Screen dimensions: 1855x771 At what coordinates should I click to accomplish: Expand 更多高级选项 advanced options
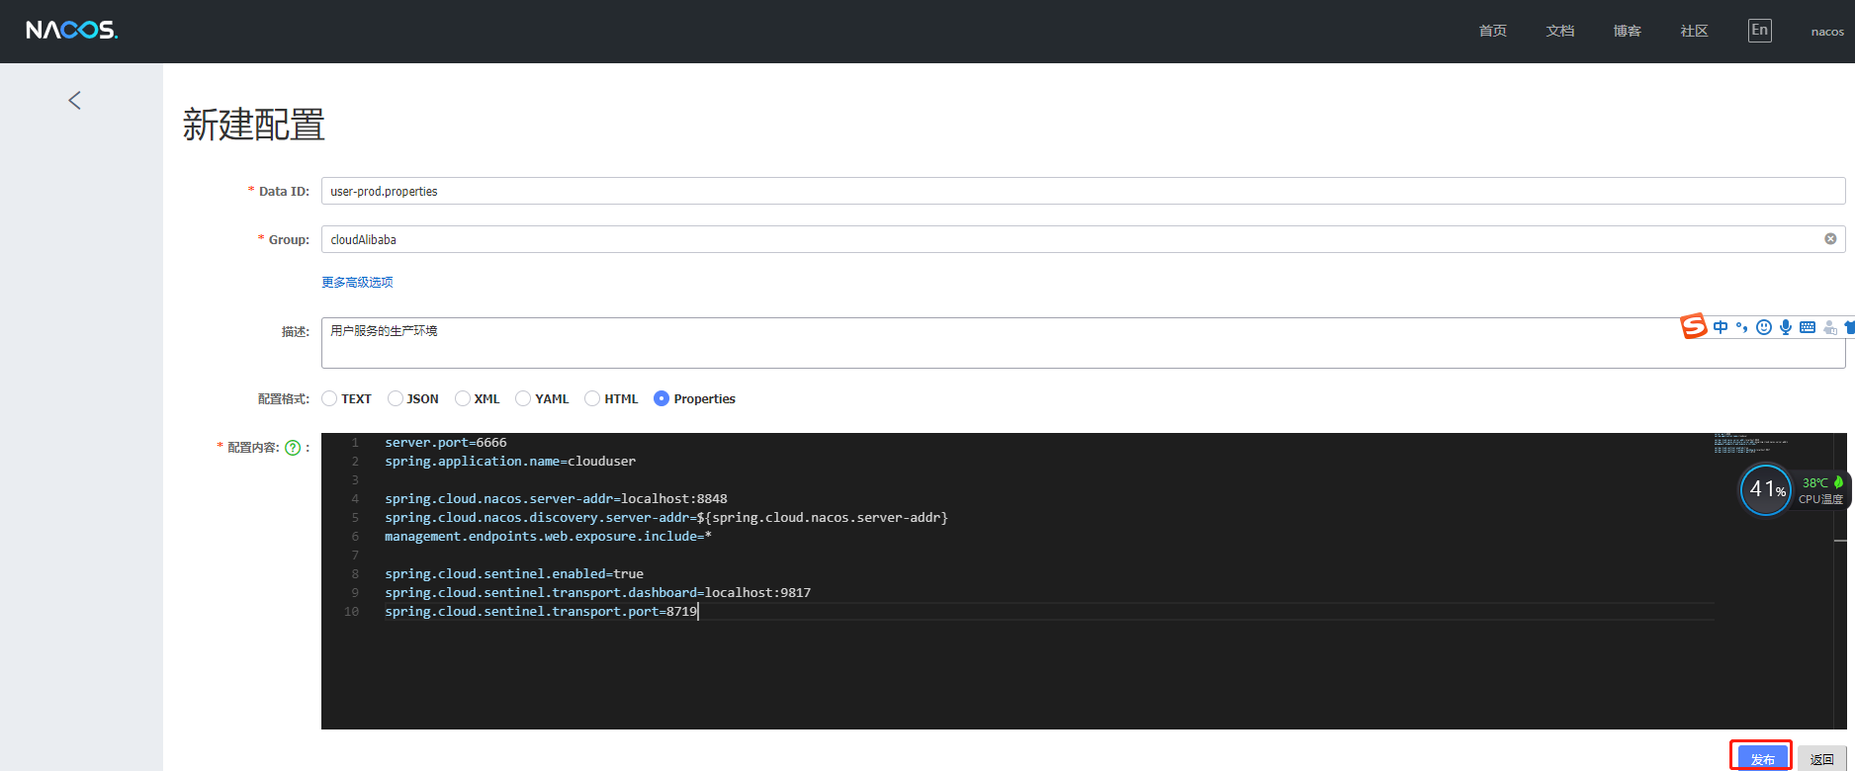tap(357, 282)
